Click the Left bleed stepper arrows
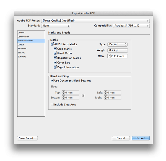Viewport: 166px width, 161px height. pos(105,92)
